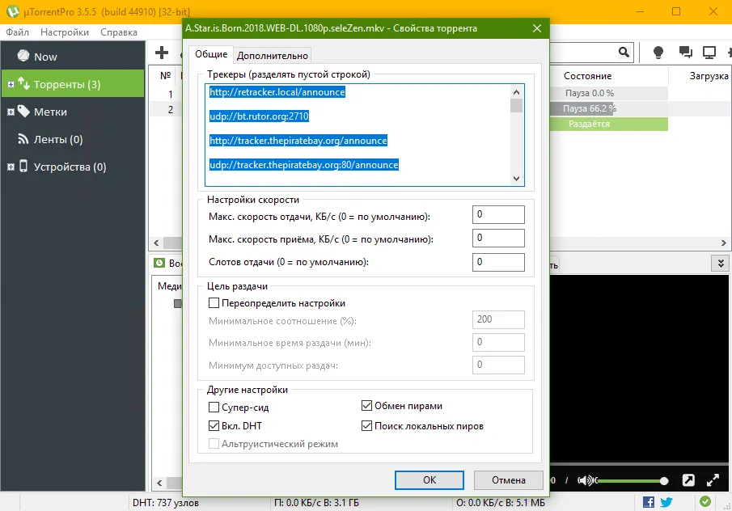Viewport: 732px width, 511px height.
Task: Uncheck the Вкл. DHT checkbox
Action: pos(214,425)
